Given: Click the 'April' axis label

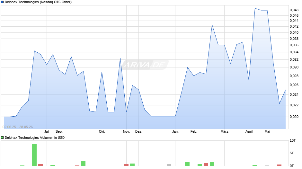Looking at the screenshot, I should [x=249, y=131].
